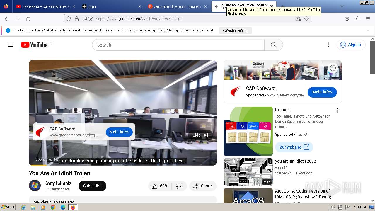
Task: Open the autoplay blocked permission icon
Action: click(91, 19)
